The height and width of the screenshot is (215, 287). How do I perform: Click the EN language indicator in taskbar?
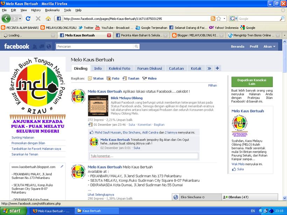point(253,211)
